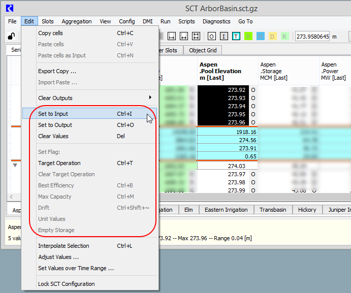Click the lock icon in the toolbar
This screenshot has width=351, height=293.
(x=11, y=37)
